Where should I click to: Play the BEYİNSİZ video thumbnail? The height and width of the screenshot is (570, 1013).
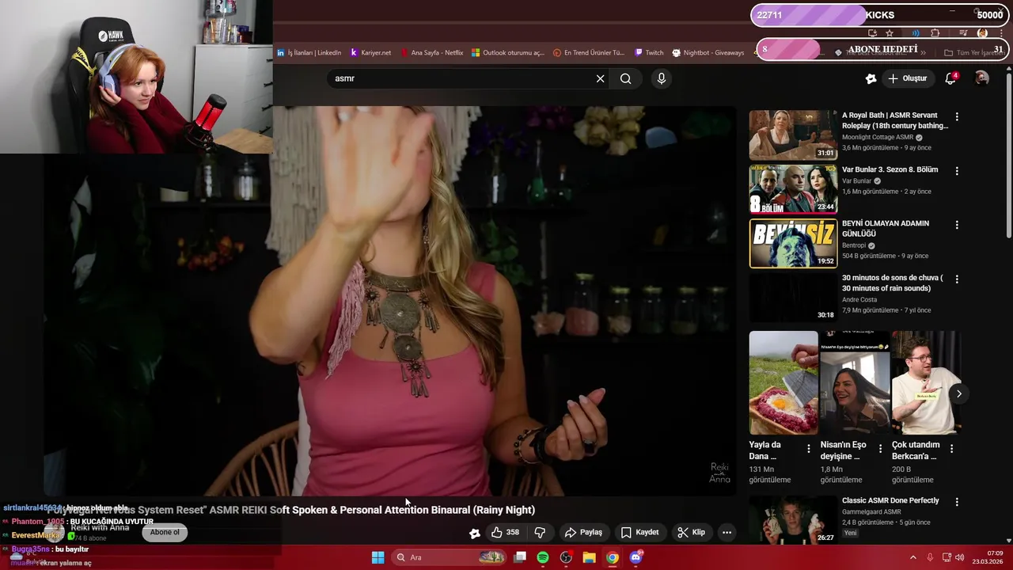[x=793, y=243]
